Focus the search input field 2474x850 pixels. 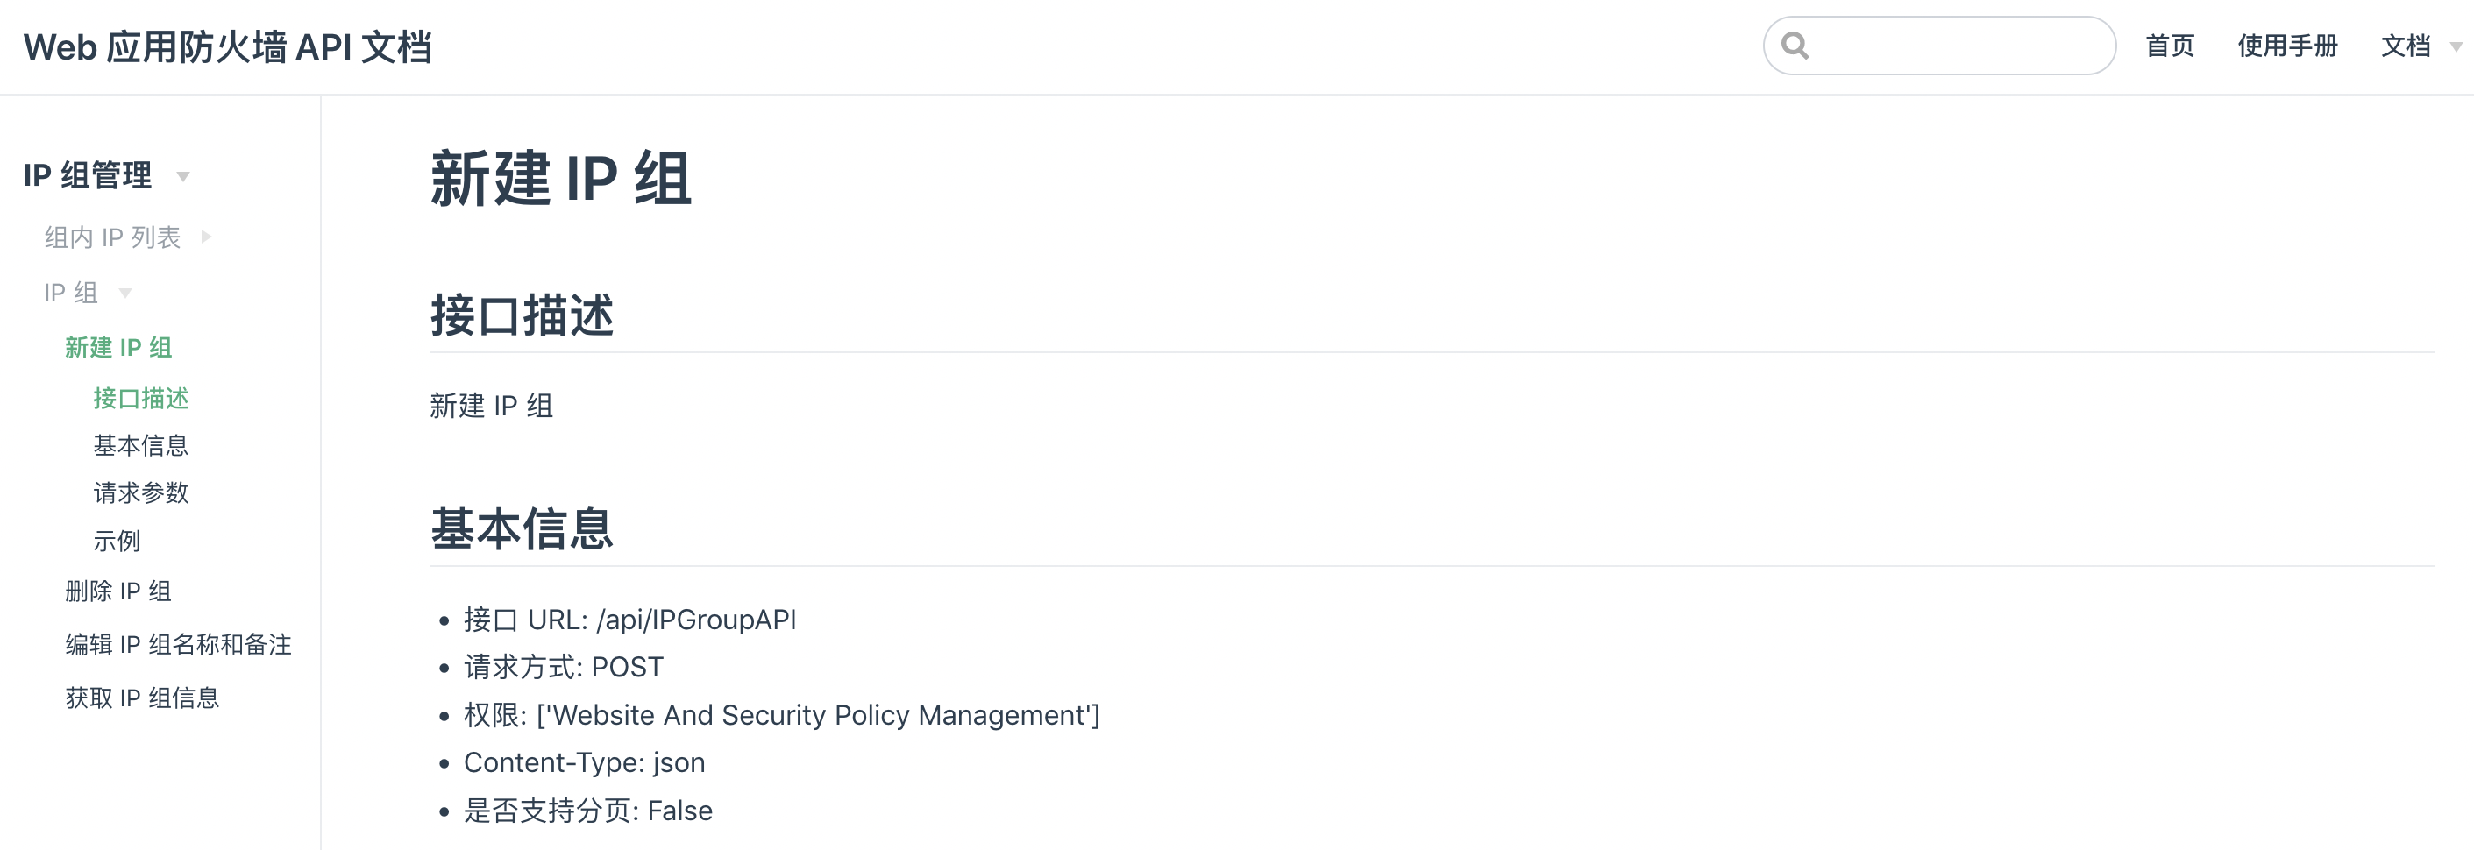click(1959, 46)
